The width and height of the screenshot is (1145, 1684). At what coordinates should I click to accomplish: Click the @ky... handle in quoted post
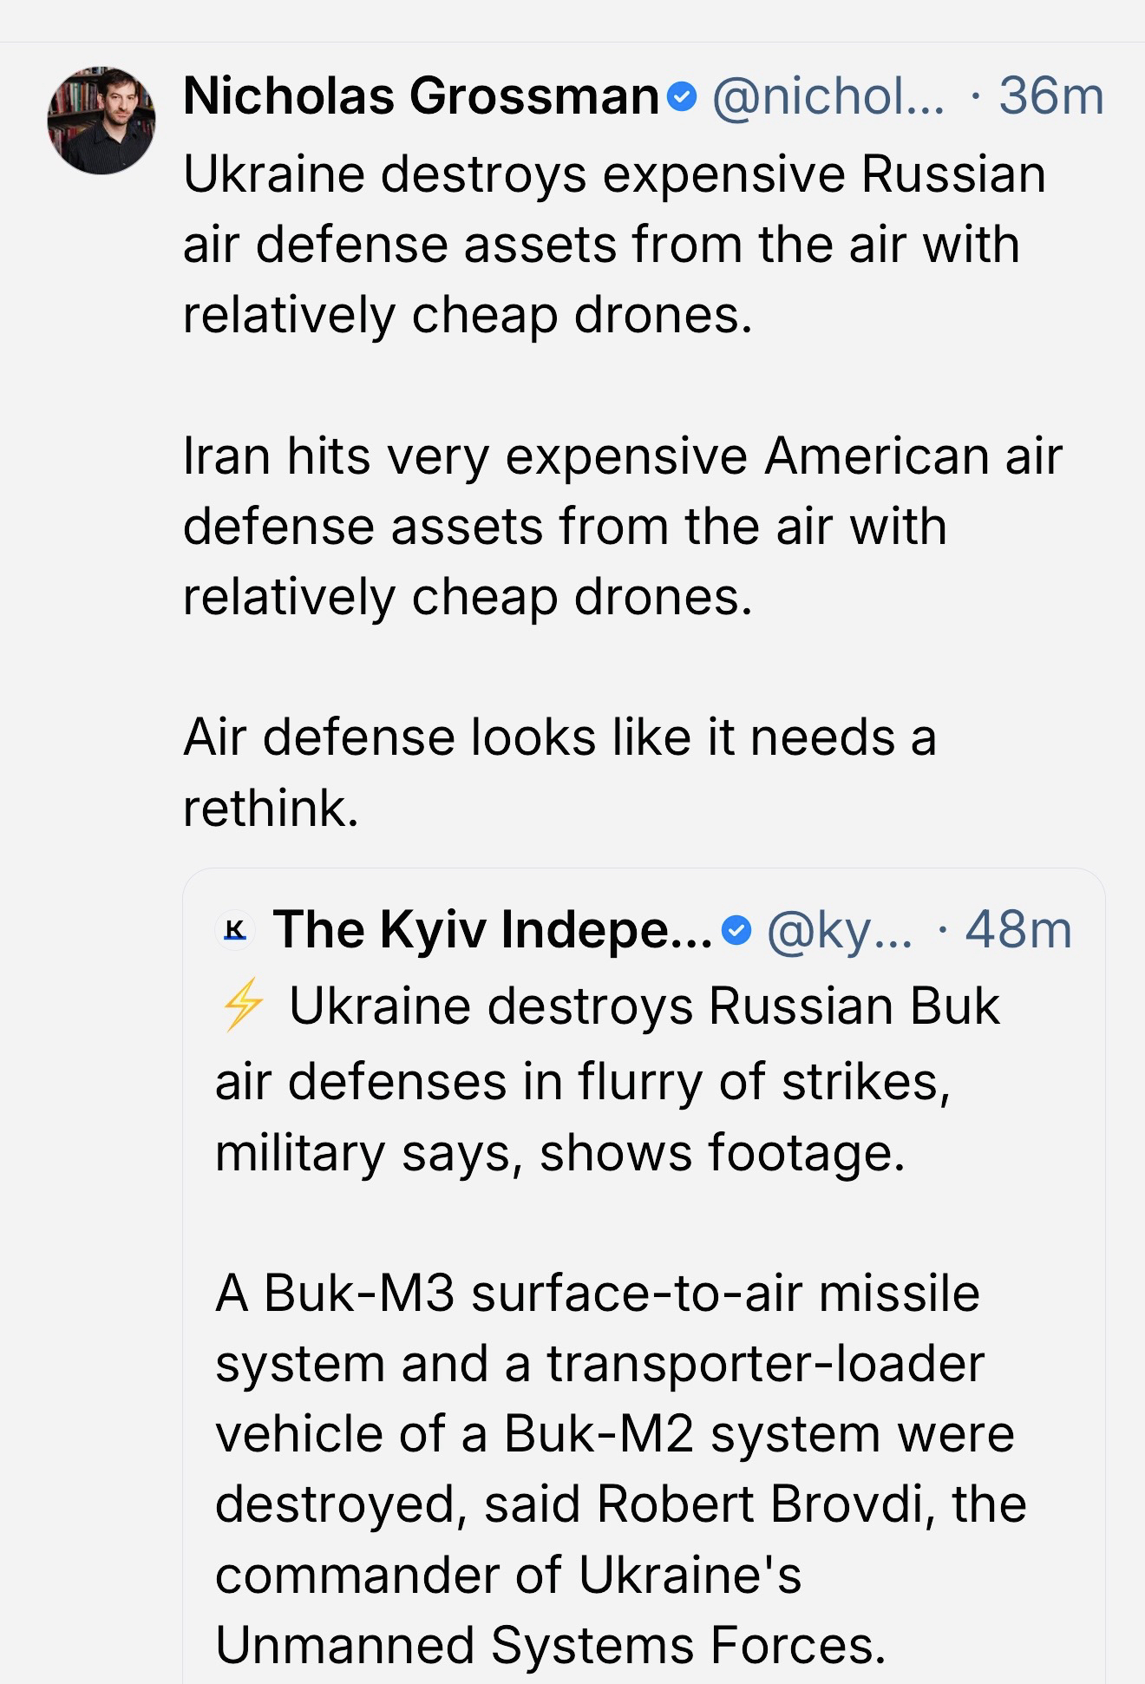tap(840, 930)
